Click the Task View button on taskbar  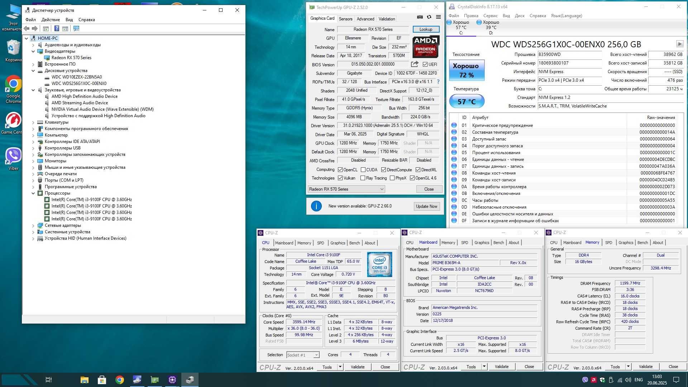(x=49, y=380)
